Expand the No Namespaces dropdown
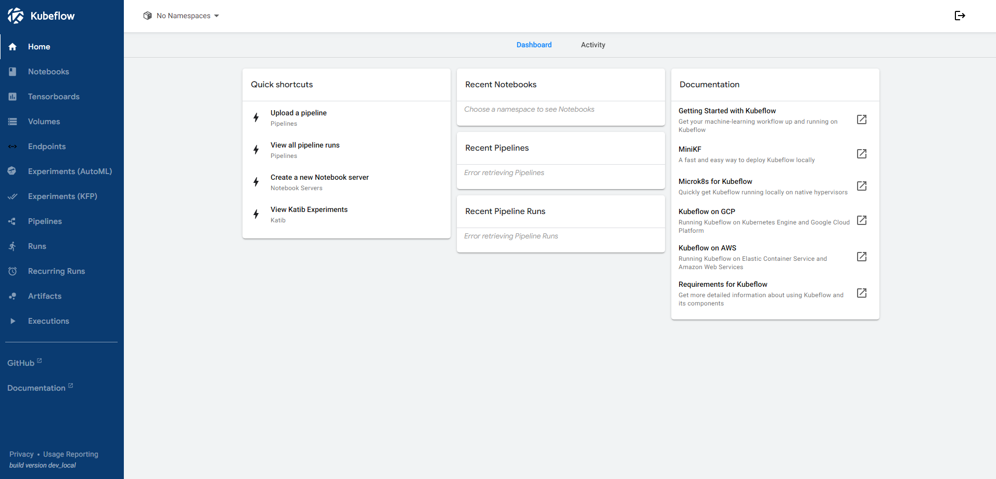This screenshot has width=996, height=479. tap(181, 16)
